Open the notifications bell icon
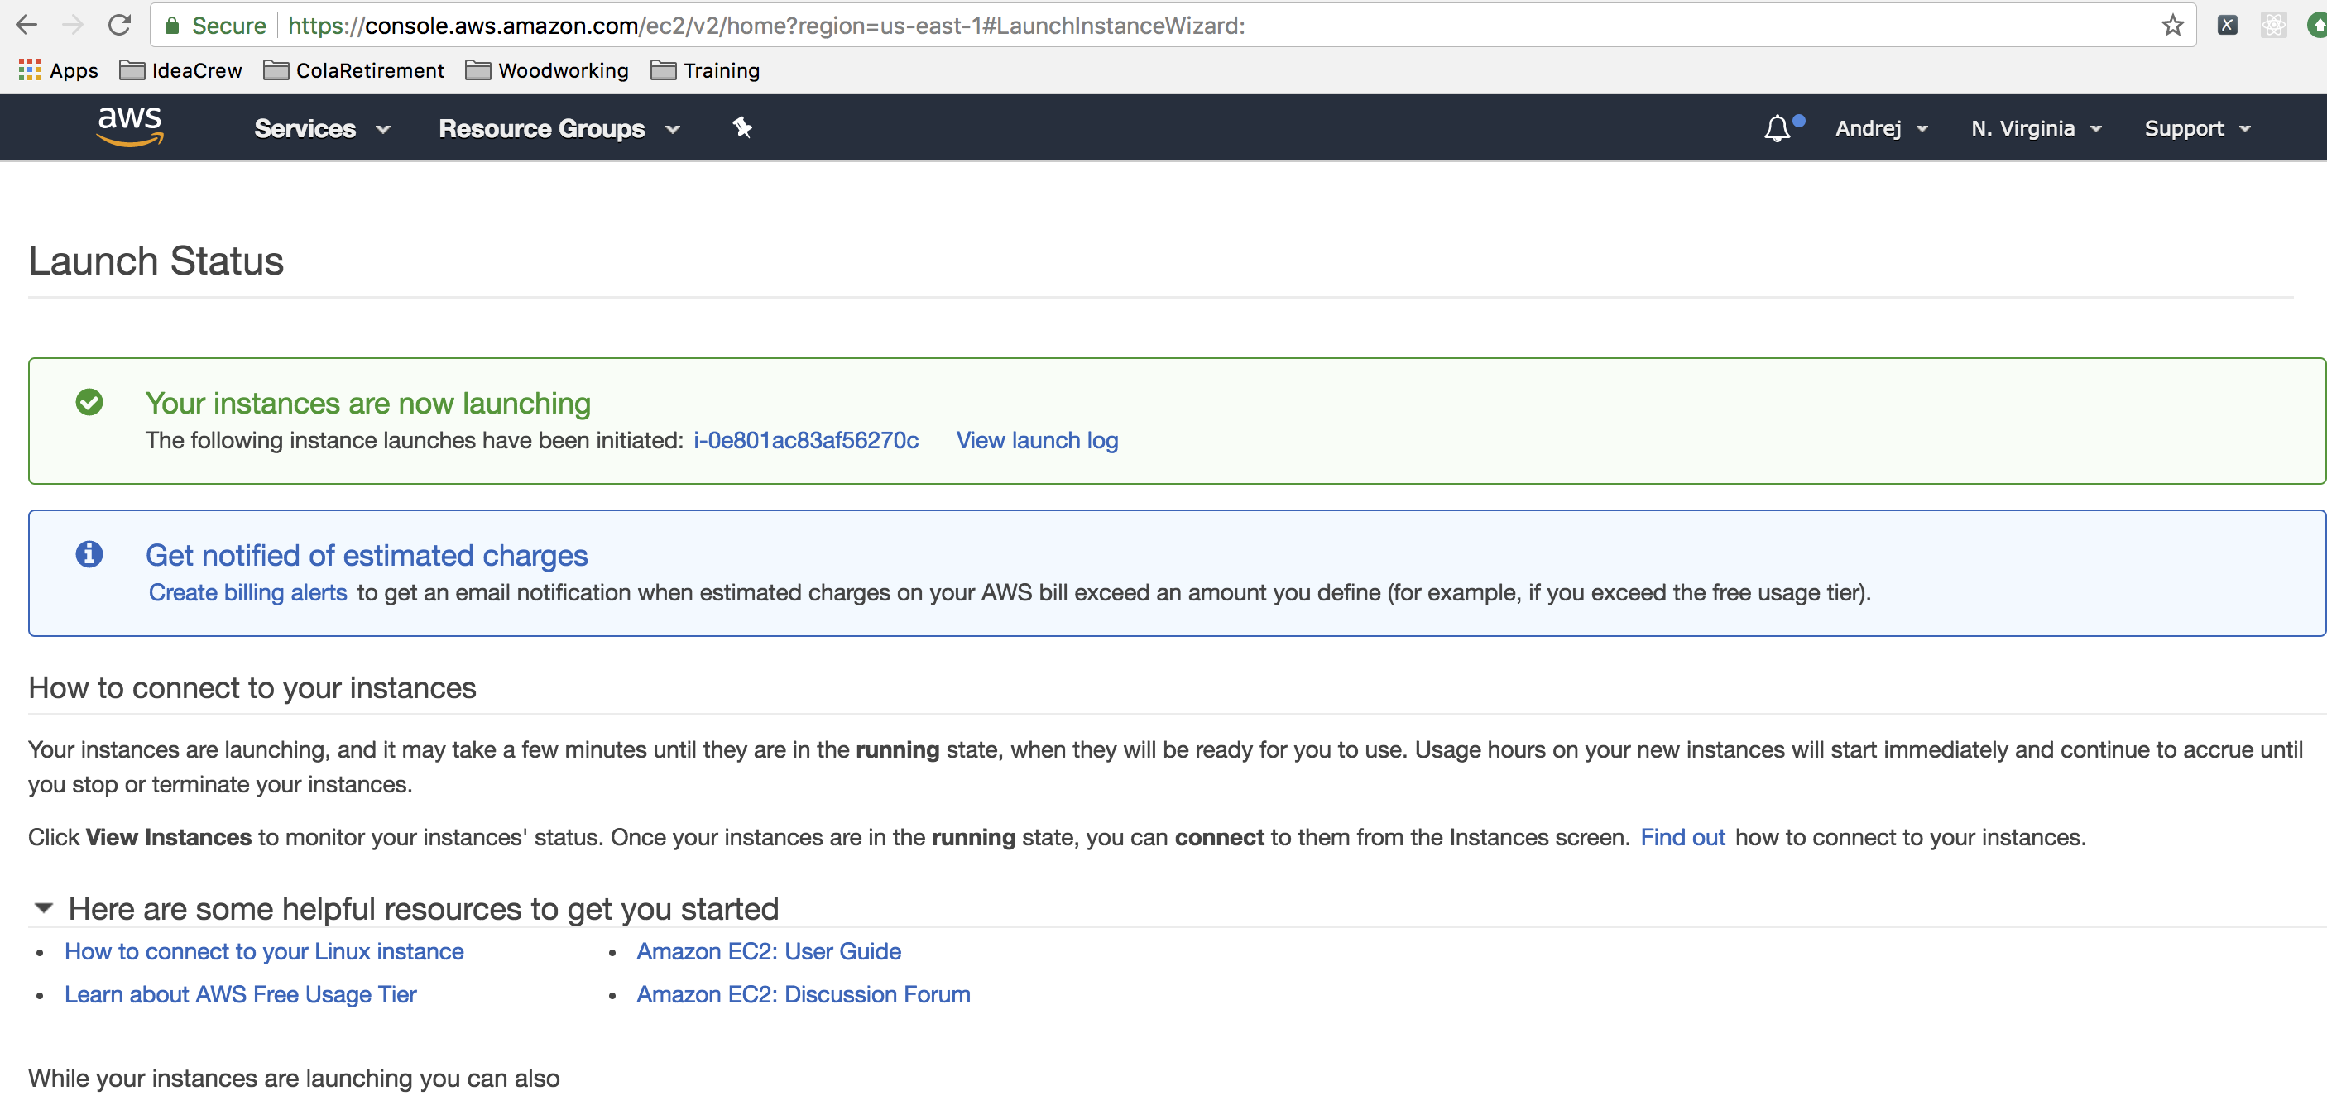 click(1776, 128)
